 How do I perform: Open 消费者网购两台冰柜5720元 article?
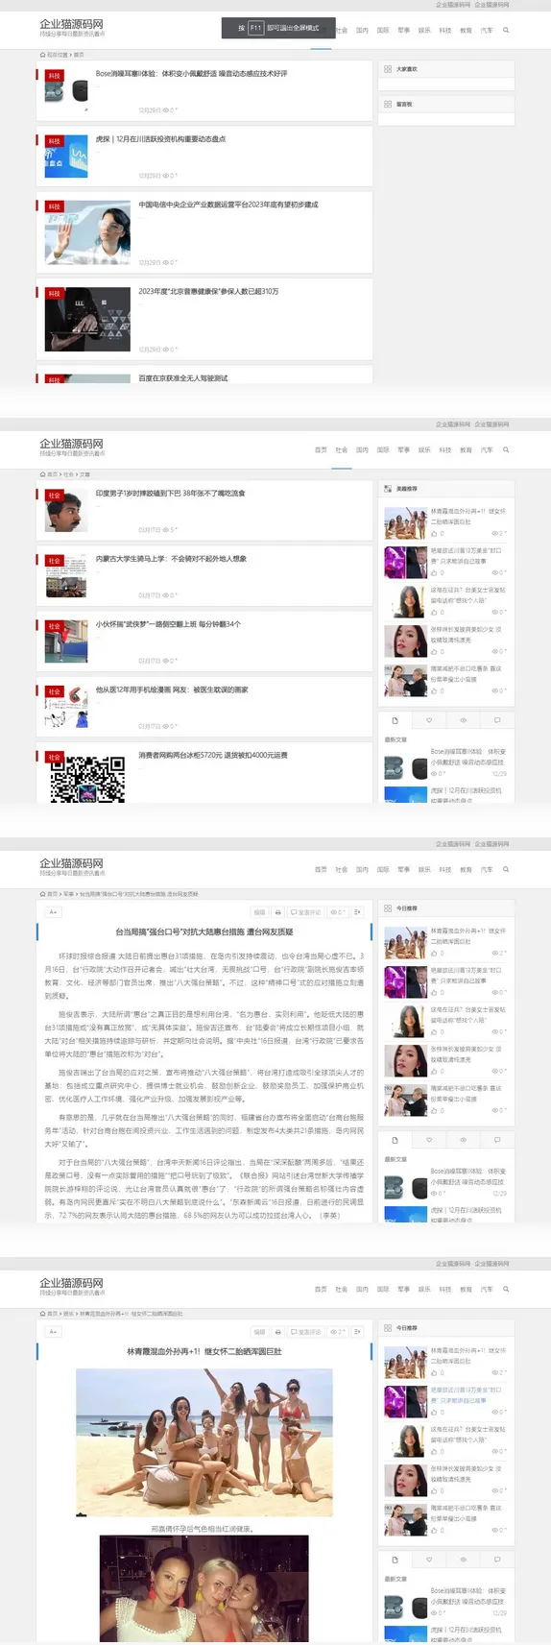click(x=213, y=755)
